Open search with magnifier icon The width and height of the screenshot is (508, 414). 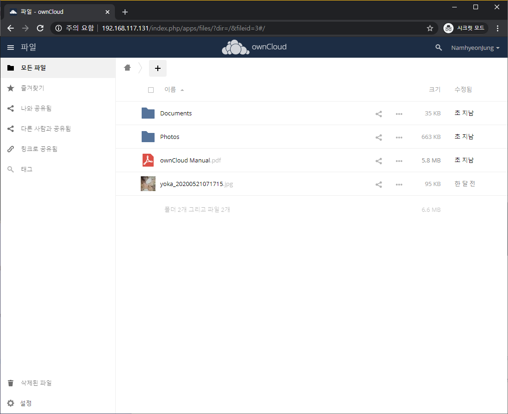point(439,48)
